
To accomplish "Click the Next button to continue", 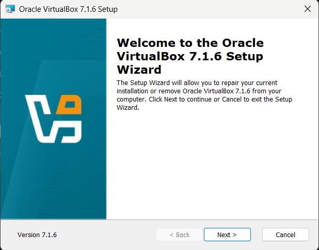I will pos(227,235).
